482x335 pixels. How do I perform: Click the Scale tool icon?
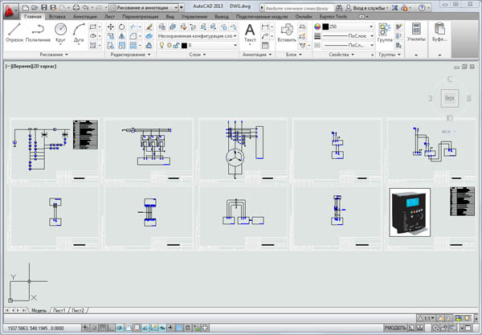[122, 46]
